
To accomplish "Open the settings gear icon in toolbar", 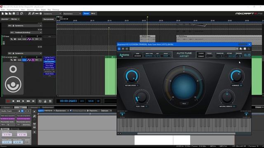I will pos(40,14).
